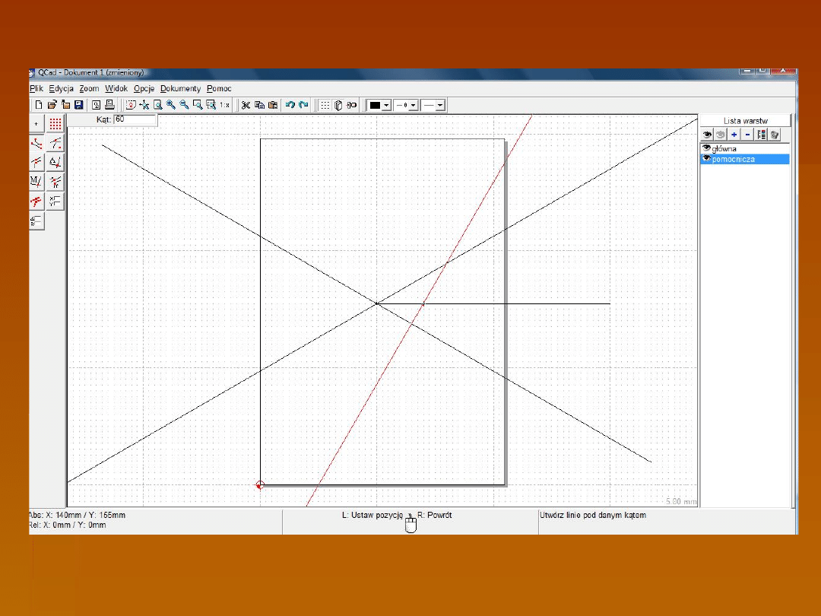
Task: Open the line style dropdown
Action: [x=440, y=106]
